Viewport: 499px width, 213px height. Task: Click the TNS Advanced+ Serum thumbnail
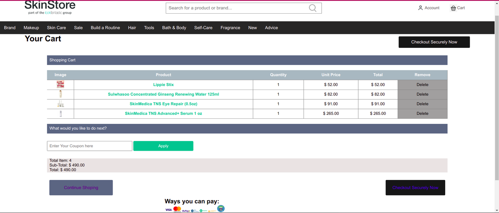(60, 114)
